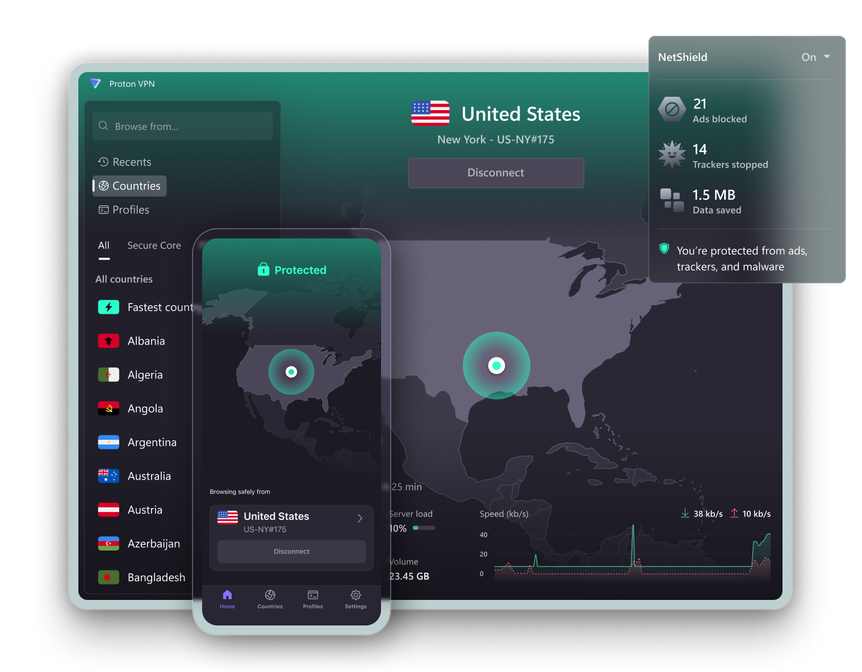Viewport: 862px width, 672px height.
Task: Switch to the Secure Core tab
Action: [x=154, y=246]
